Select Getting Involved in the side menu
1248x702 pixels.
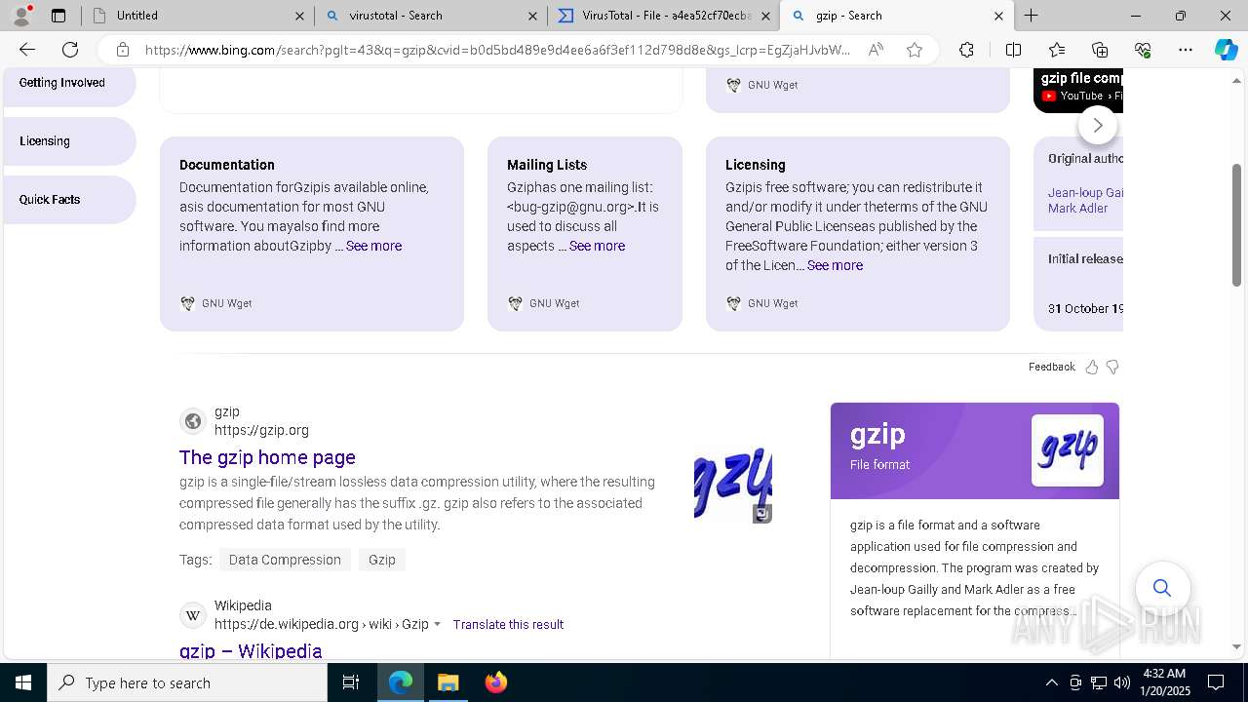click(68, 83)
